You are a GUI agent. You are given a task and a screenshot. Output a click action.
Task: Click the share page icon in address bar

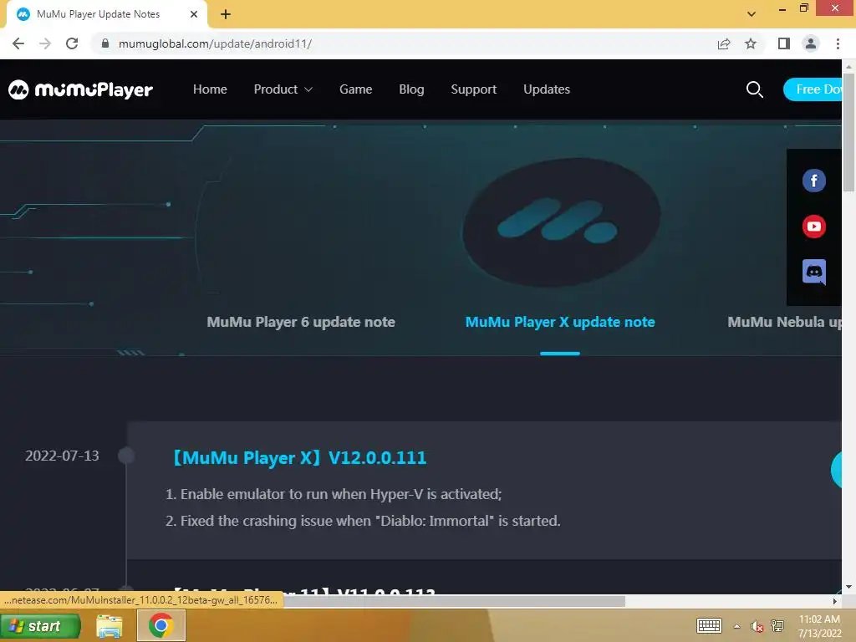coord(724,43)
